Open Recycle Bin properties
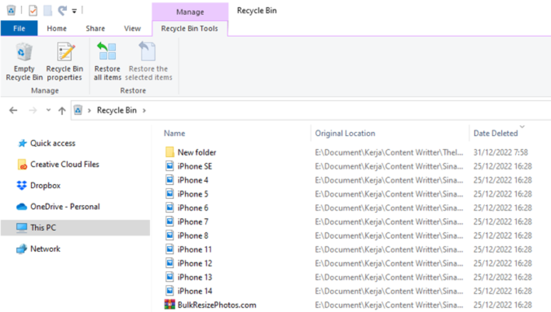Image resolution: width=551 pixels, height=312 pixels. 65,62
